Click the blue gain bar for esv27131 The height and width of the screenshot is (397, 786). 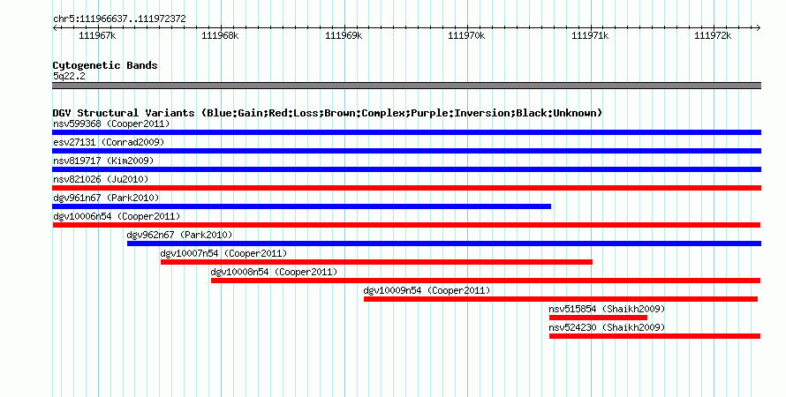coord(406,151)
